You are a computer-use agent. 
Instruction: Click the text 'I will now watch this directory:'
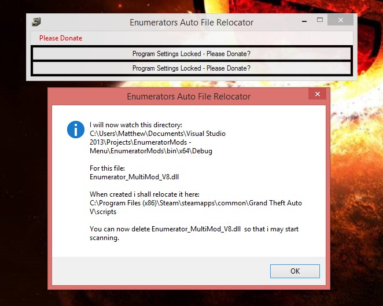136,125
